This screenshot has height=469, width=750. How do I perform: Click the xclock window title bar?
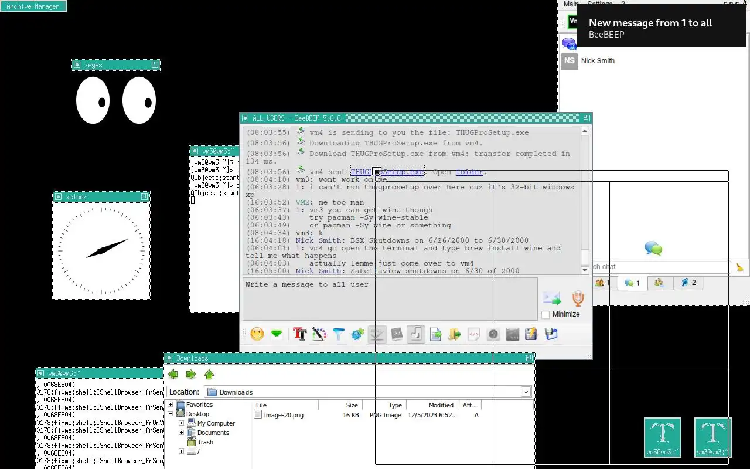(101, 197)
